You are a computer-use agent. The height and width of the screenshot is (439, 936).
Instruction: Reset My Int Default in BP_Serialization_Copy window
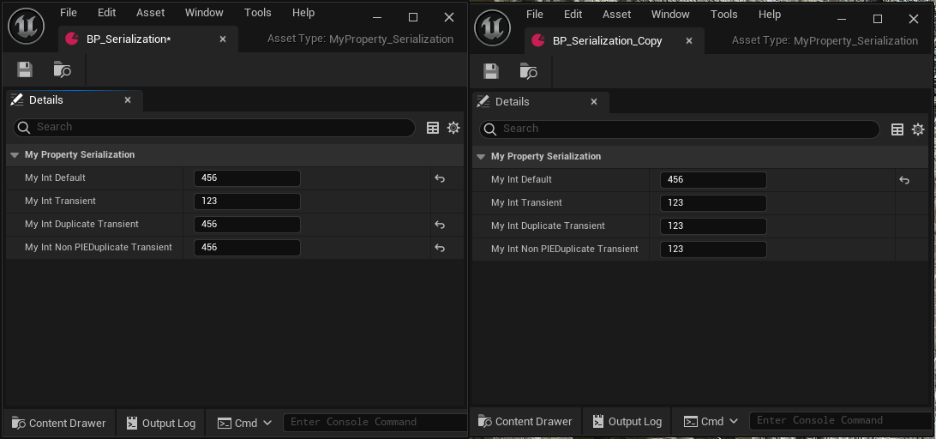[x=904, y=180]
